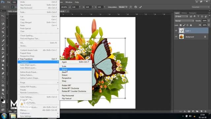Swap foreground and background colors arrow
This screenshot has width=211, height=119.
4,97
